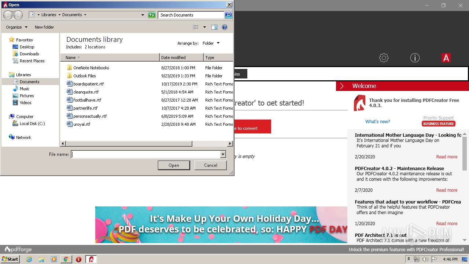
Task: Change view with the views icon
Action: pyautogui.click(x=196, y=27)
